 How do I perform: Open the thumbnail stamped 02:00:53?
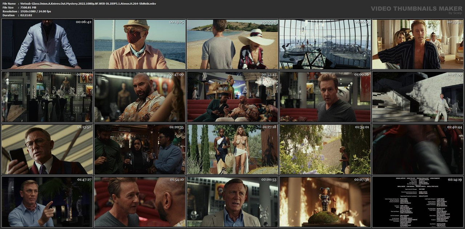click(x=232, y=202)
